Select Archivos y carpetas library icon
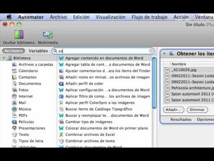Screen dimensions: 214x161 pos(14,64)
